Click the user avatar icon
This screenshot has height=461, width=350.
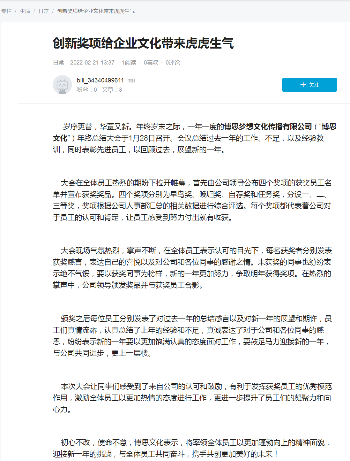click(62, 85)
